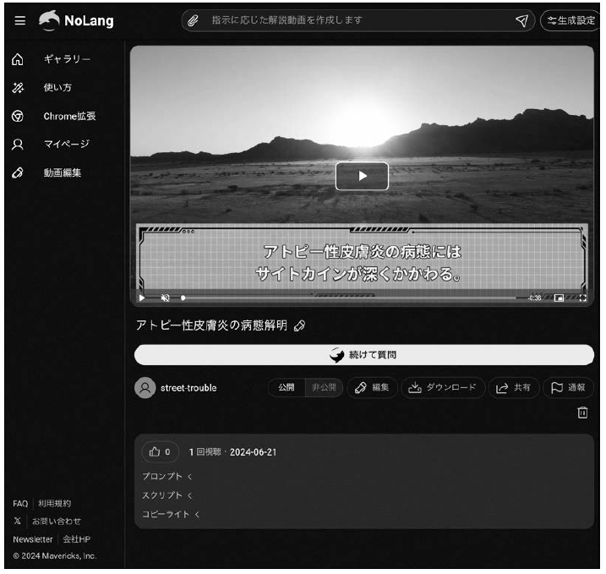Click the pencil icon beside video title
This screenshot has height=574, width=606.
coord(299,326)
